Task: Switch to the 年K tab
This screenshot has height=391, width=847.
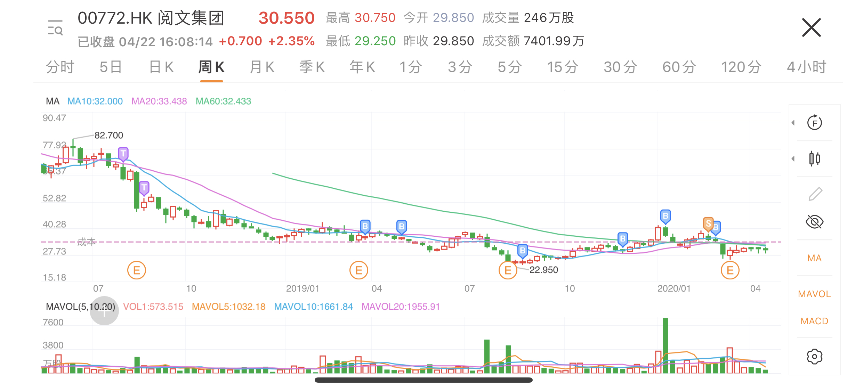Action: pos(362,67)
